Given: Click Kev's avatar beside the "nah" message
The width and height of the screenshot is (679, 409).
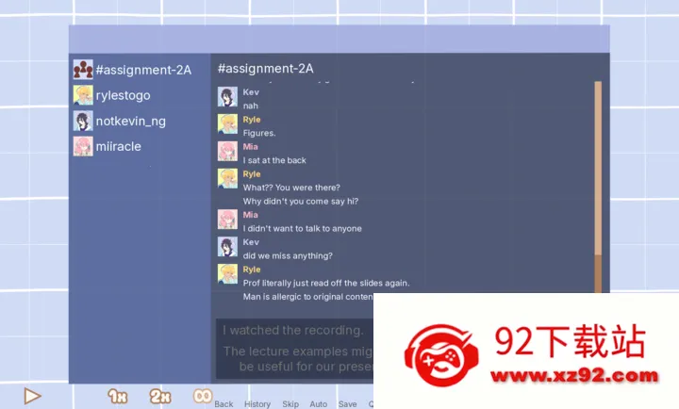Looking at the screenshot, I should (x=227, y=97).
